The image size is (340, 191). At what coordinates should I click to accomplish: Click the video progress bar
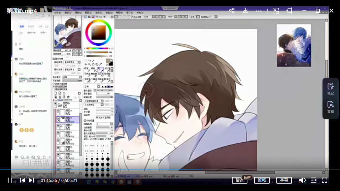(170, 169)
